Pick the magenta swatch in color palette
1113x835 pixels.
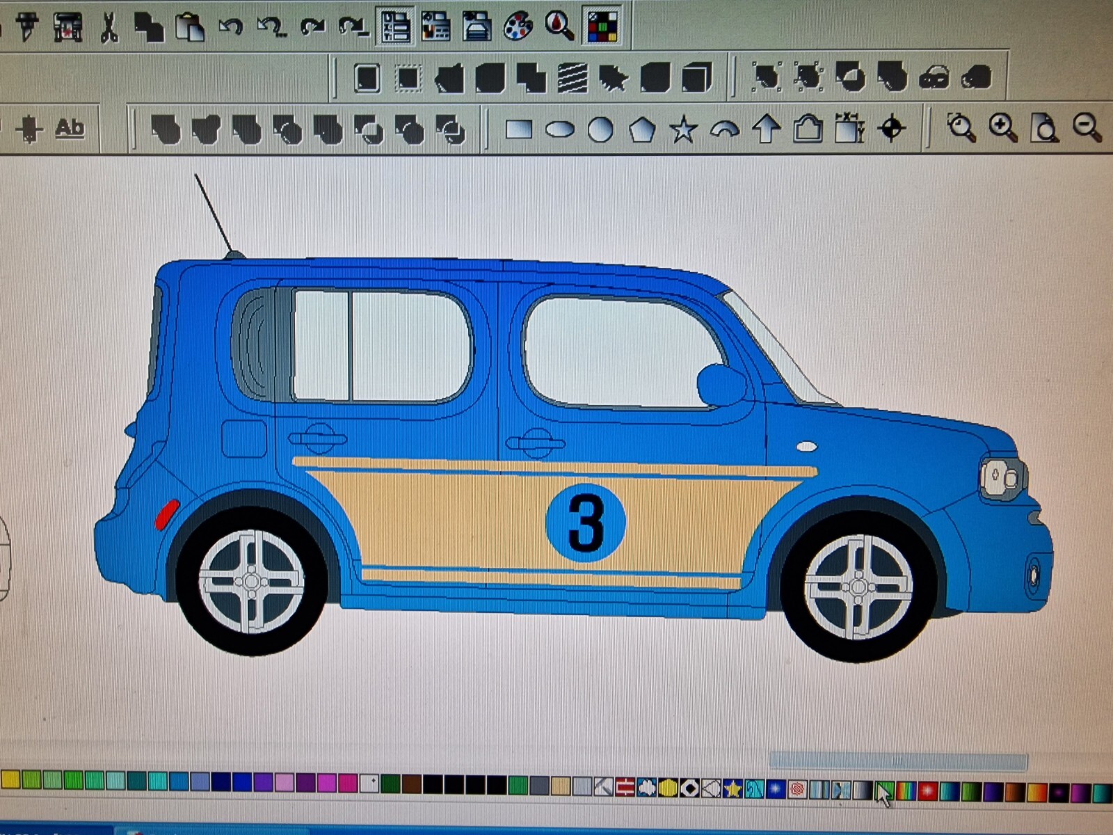[326, 783]
